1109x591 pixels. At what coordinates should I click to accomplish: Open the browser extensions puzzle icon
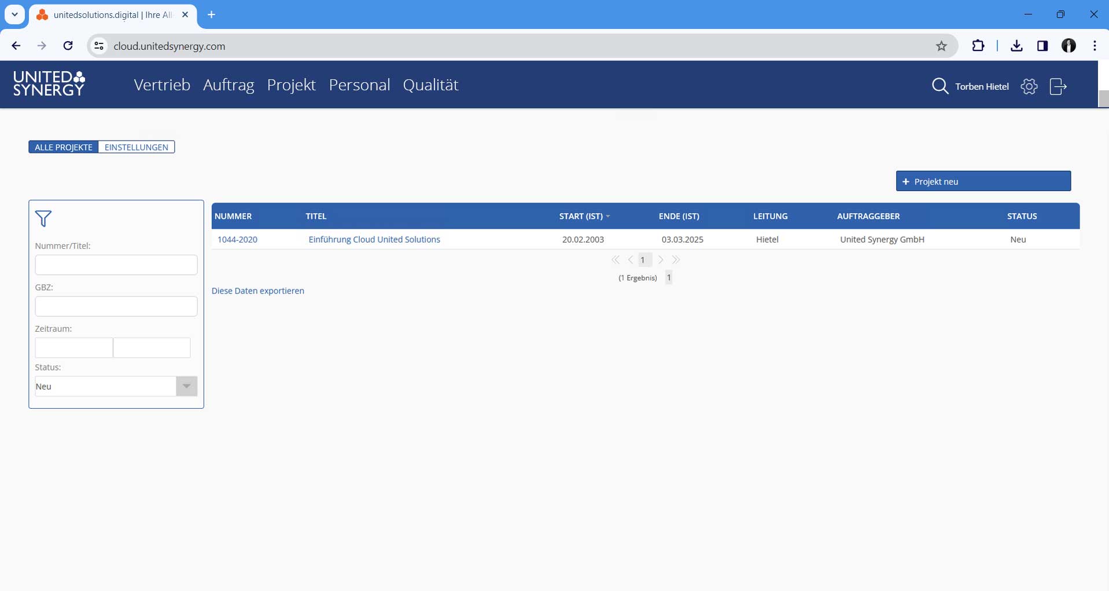pyautogui.click(x=978, y=46)
